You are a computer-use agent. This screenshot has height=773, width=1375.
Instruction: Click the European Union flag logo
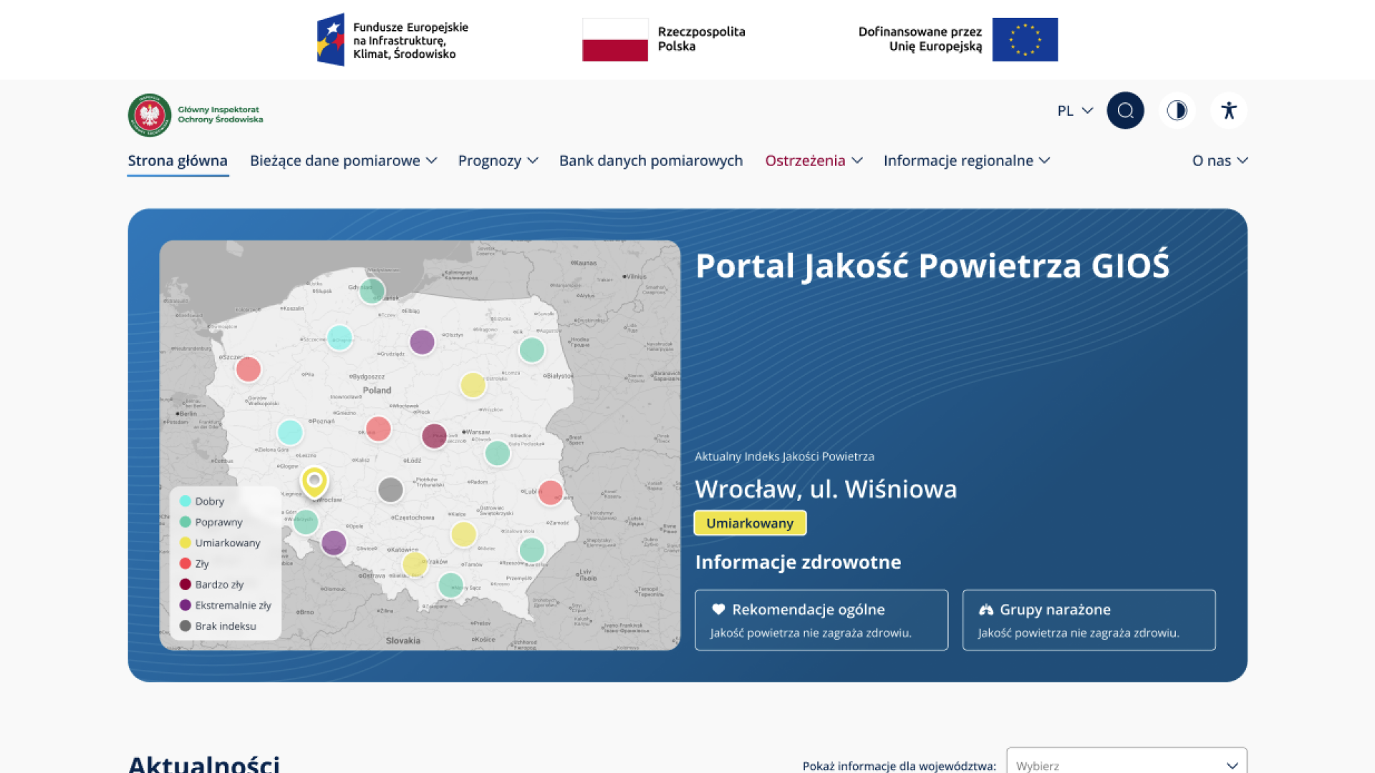[1025, 39]
